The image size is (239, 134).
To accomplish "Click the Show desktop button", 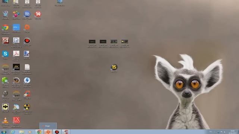I will coord(238,132).
